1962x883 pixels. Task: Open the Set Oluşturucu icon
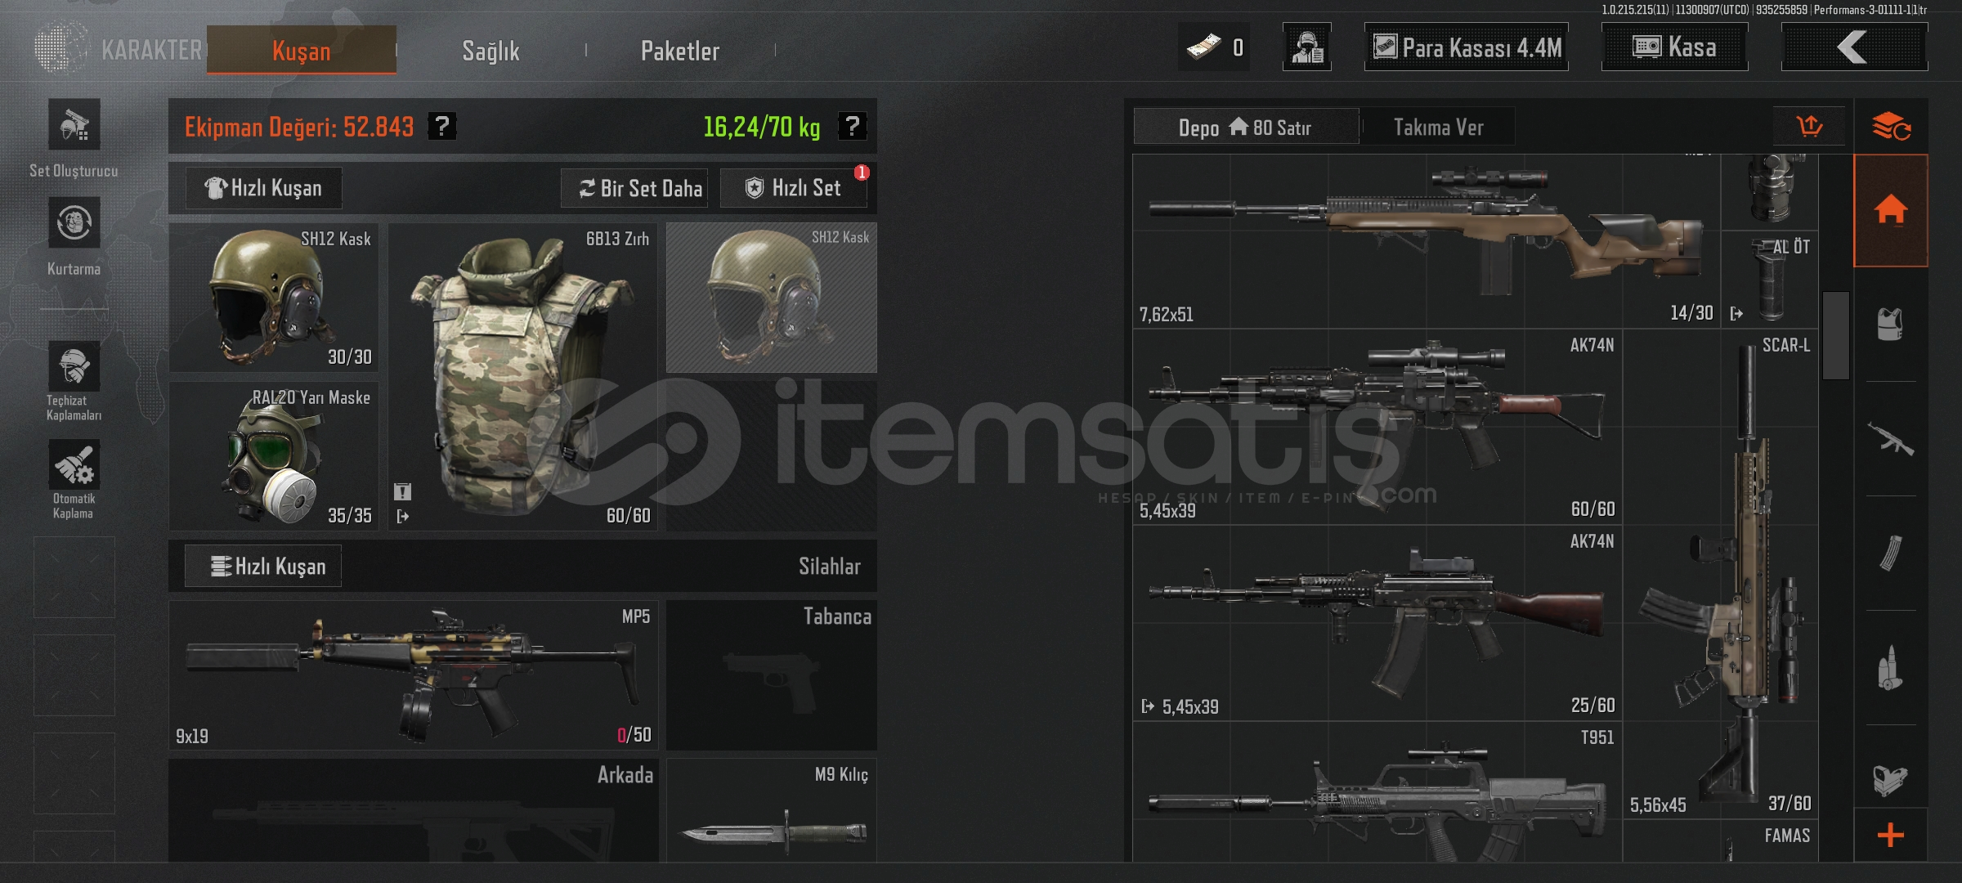pyautogui.click(x=74, y=124)
